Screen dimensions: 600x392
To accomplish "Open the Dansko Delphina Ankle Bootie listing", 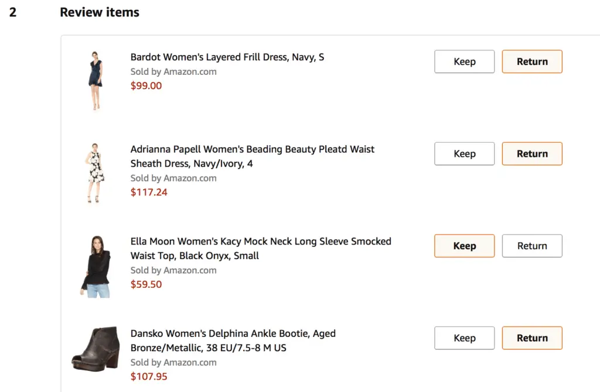I will 233,341.
